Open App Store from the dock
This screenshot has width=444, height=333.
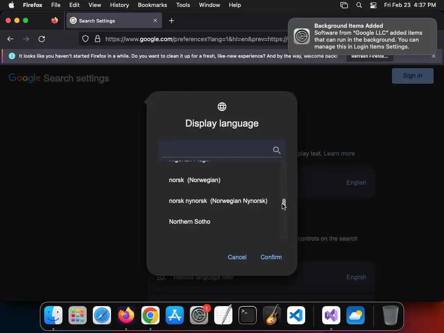[175, 315]
